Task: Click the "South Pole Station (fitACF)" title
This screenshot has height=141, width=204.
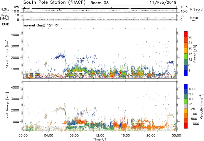Action: [x=54, y=3]
